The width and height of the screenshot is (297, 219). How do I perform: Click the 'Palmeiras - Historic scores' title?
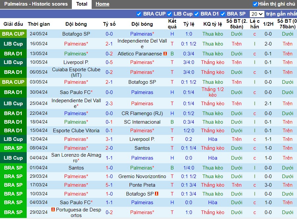(36, 4)
